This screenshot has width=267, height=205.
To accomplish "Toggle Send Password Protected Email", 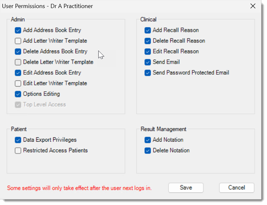I will [x=148, y=73].
